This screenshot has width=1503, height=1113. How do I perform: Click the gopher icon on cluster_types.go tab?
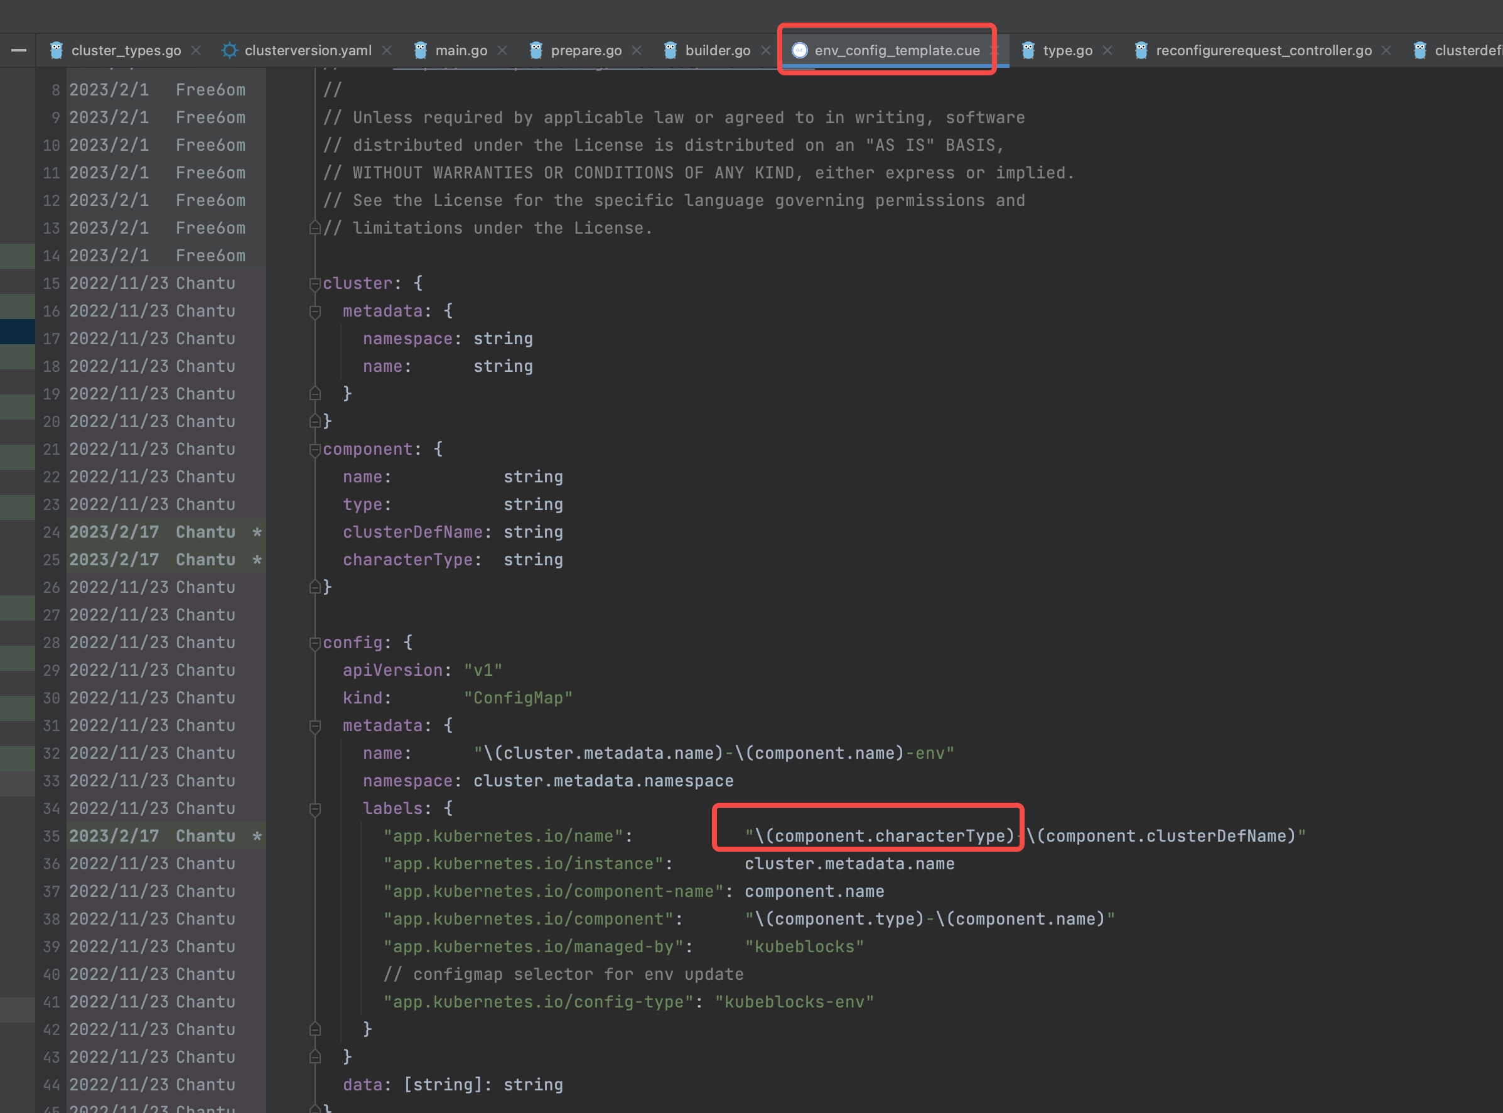57,50
